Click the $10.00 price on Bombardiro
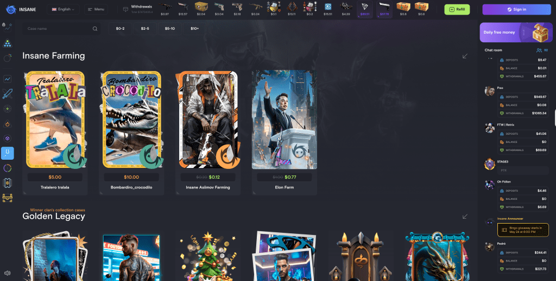Viewport: 556px width, 281px height. click(131, 177)
